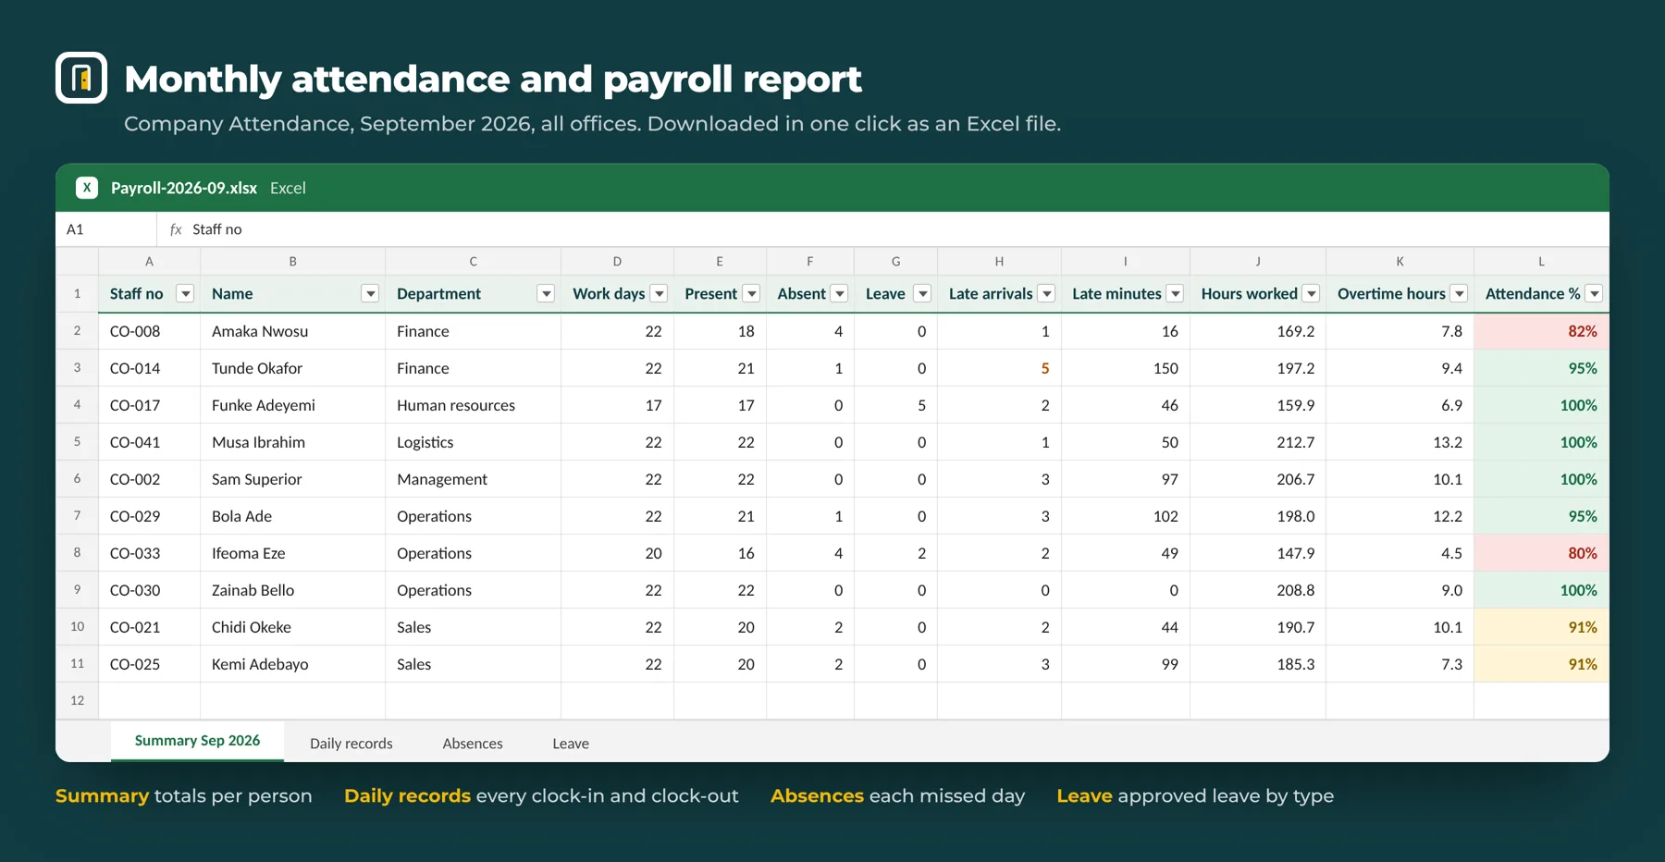1665x862 pixels.
Task: Select row 12 header
Action: [77, 701]
